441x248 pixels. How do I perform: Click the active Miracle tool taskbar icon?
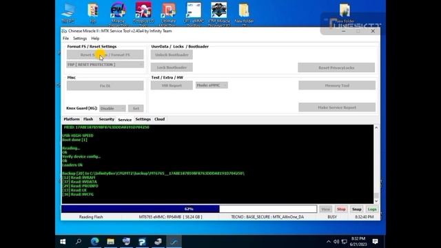pyautogui.click(x=174, y=241)
